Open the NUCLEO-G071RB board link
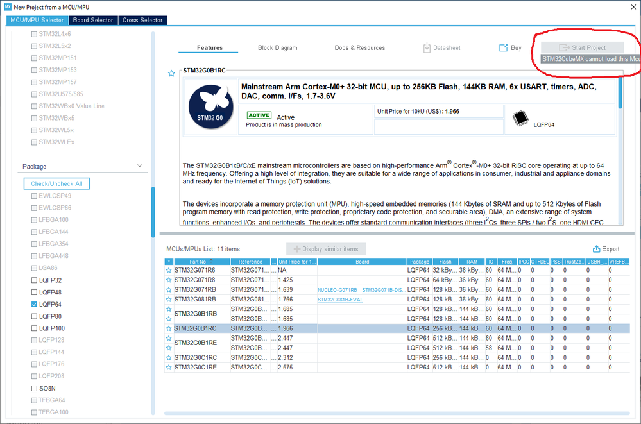The width and height of the screenshot is (641, 424). pyautogui.click(x=338, y=290)
